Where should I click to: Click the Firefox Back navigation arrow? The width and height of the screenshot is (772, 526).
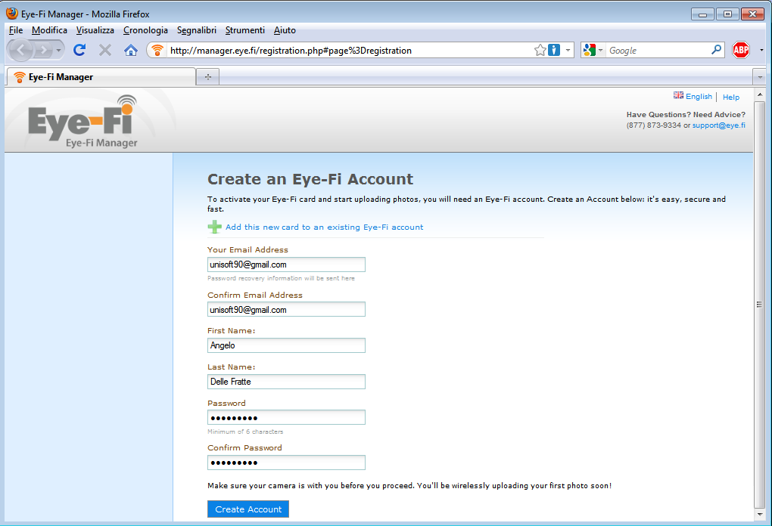click(x=20, y=50)
